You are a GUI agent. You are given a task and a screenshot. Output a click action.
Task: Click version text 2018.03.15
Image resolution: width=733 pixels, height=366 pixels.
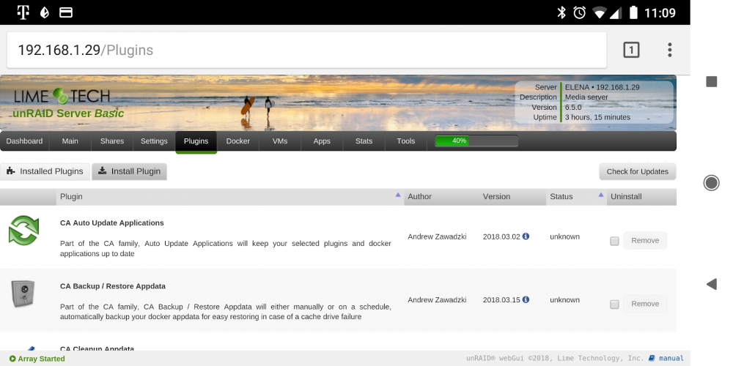(x=501, y=299)
